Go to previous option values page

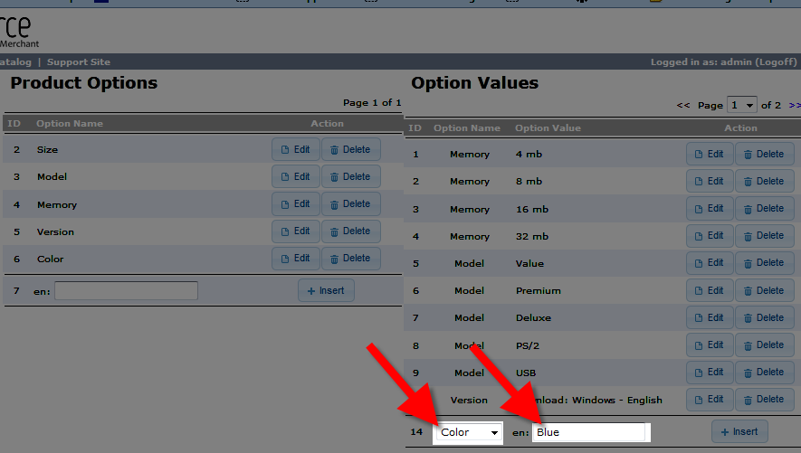[x=683, y=105]
